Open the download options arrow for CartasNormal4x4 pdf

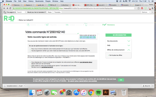pos(24,86)
